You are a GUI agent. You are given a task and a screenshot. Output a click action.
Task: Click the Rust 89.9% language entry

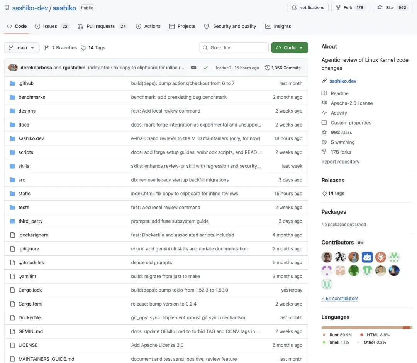(337, 335)
